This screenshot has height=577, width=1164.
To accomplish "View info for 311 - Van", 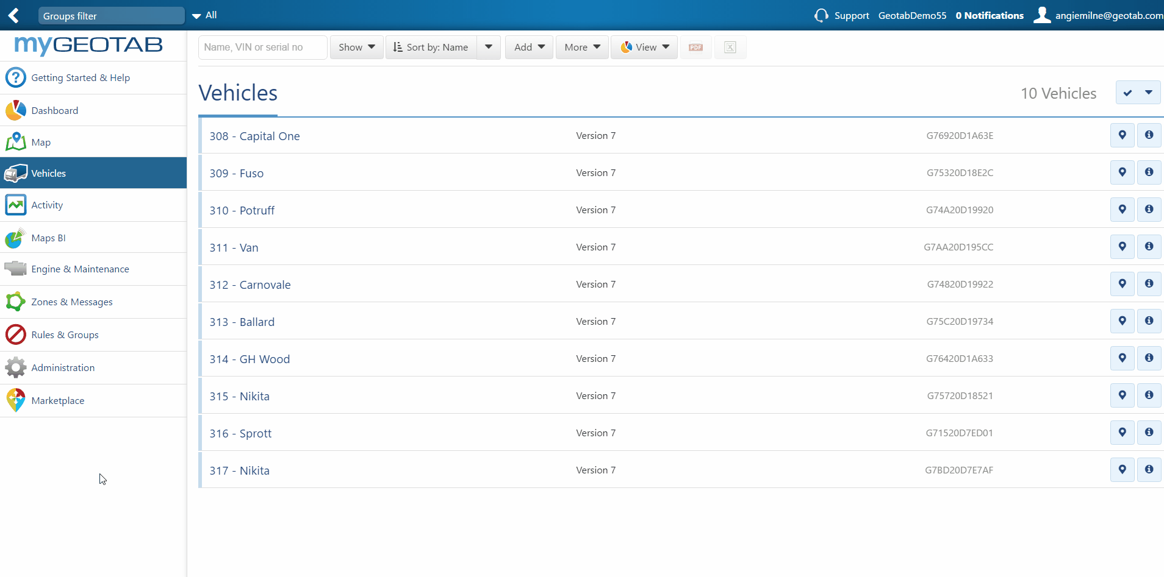I will click(1149, 247).
